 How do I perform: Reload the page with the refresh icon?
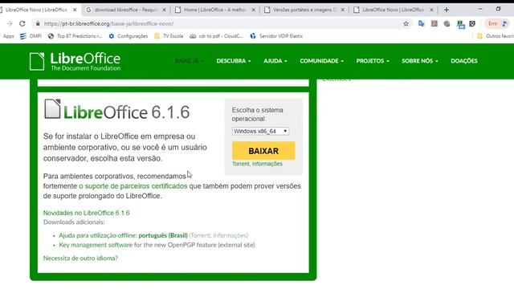[x=22, y=23]
